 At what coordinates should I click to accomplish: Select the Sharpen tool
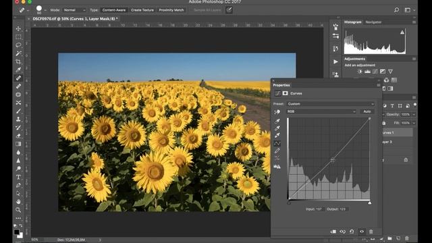[x=18, y=161]
